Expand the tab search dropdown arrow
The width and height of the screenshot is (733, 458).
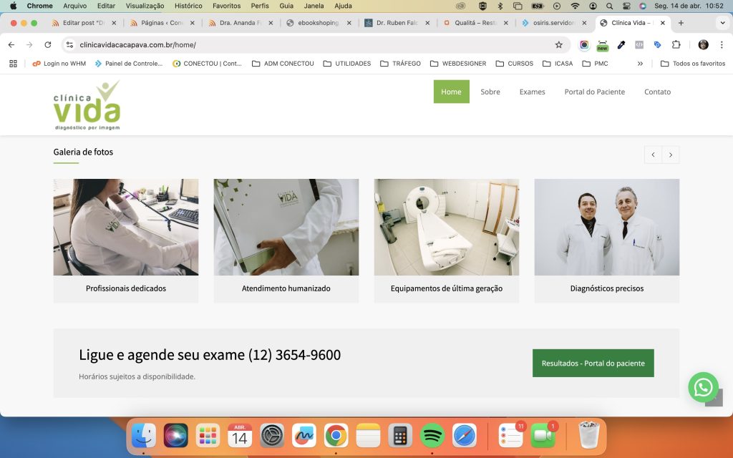point(722,23)
